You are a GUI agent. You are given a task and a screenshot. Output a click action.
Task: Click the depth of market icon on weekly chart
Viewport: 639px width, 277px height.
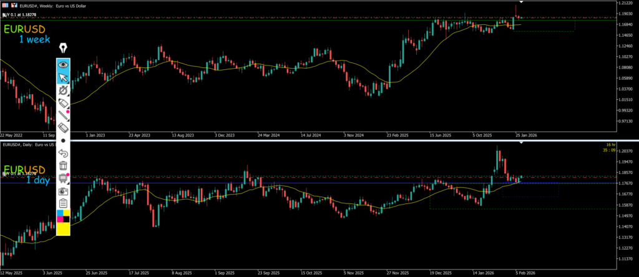(x=16, y=6)
